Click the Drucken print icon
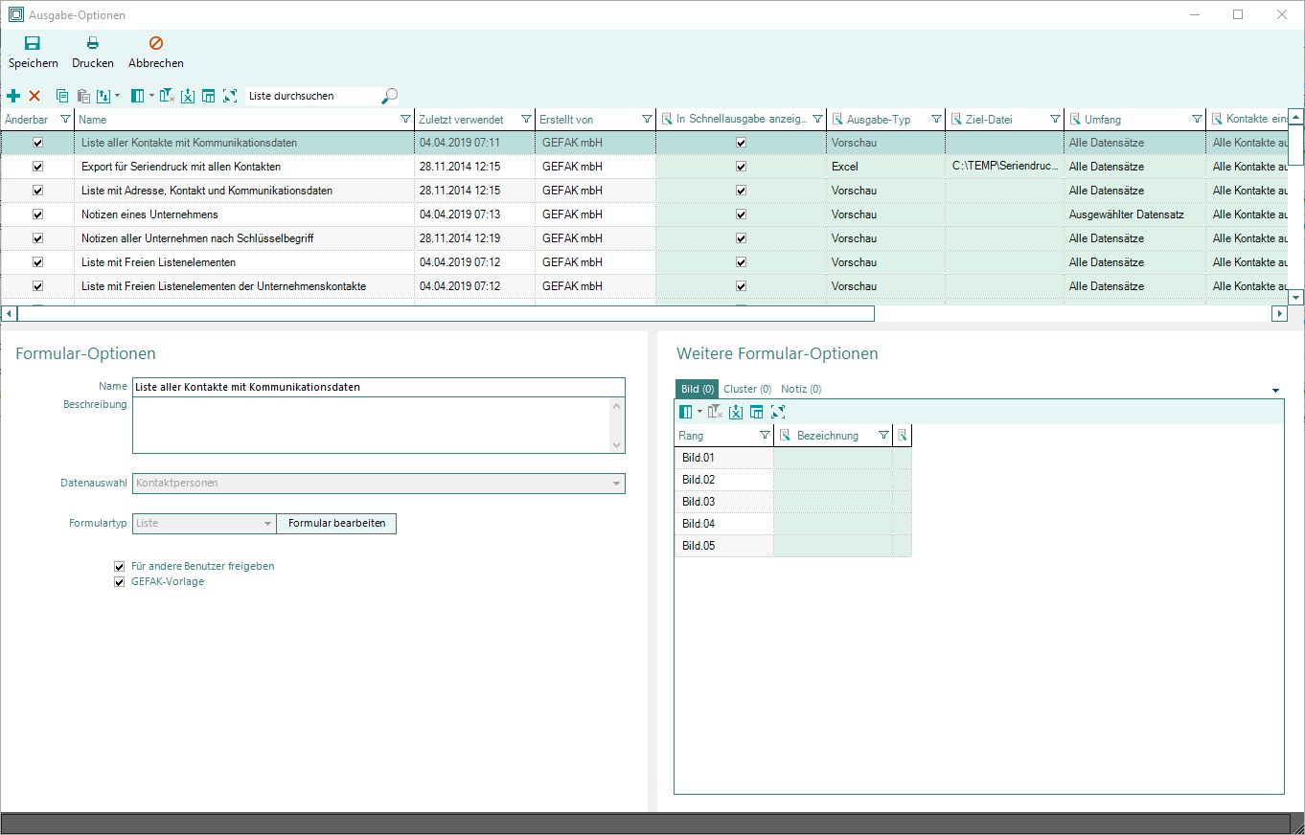The image size is (1305, 835). [x=93, y=43]
